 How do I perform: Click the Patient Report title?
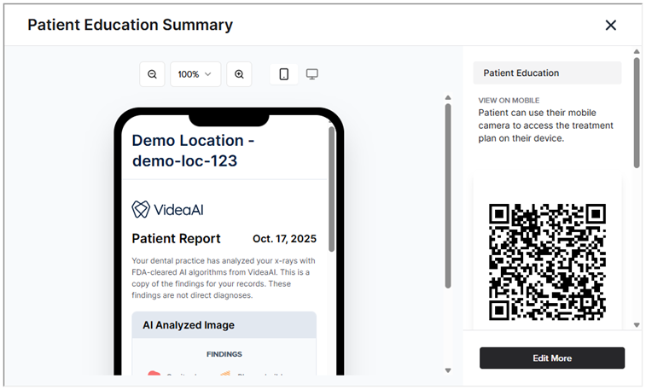coord(176,239)
